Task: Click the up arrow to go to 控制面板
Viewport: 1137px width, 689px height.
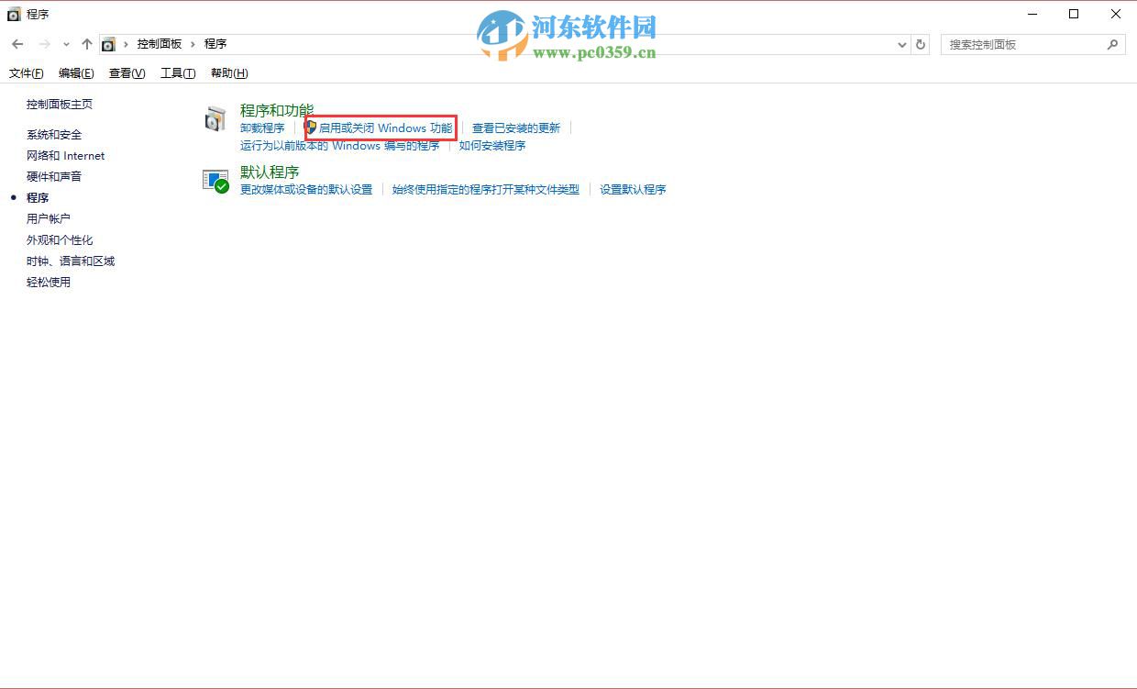Action: (x=87, y=43)
